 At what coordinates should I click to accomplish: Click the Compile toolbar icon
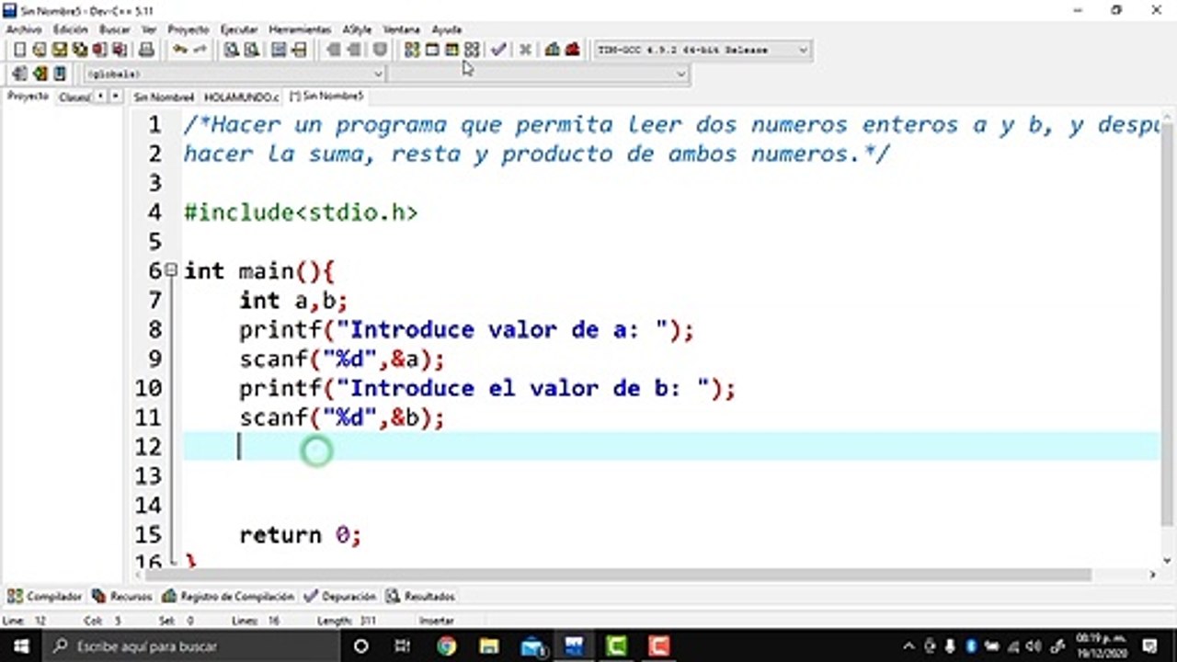[411, 50]
